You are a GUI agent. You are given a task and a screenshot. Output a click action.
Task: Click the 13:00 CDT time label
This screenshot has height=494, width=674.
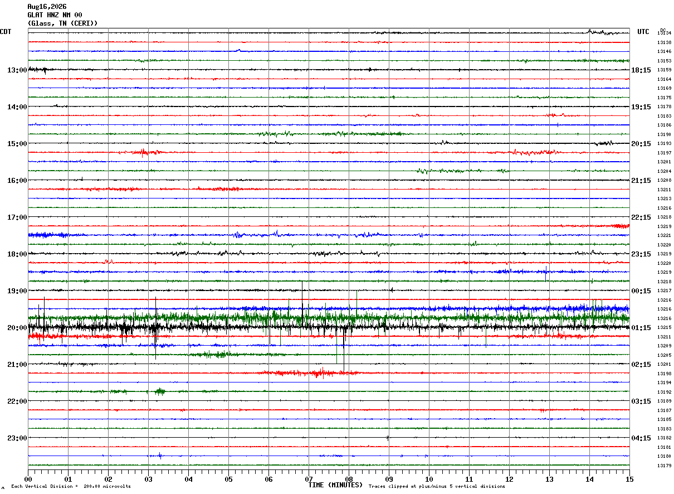pyautogui.click(x=17, y=70)
